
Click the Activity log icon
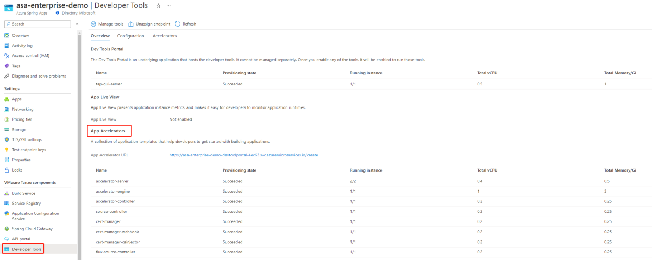point(7,46)
